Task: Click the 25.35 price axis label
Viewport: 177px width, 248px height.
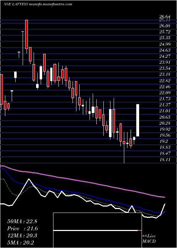Action: tap(165, 38)
